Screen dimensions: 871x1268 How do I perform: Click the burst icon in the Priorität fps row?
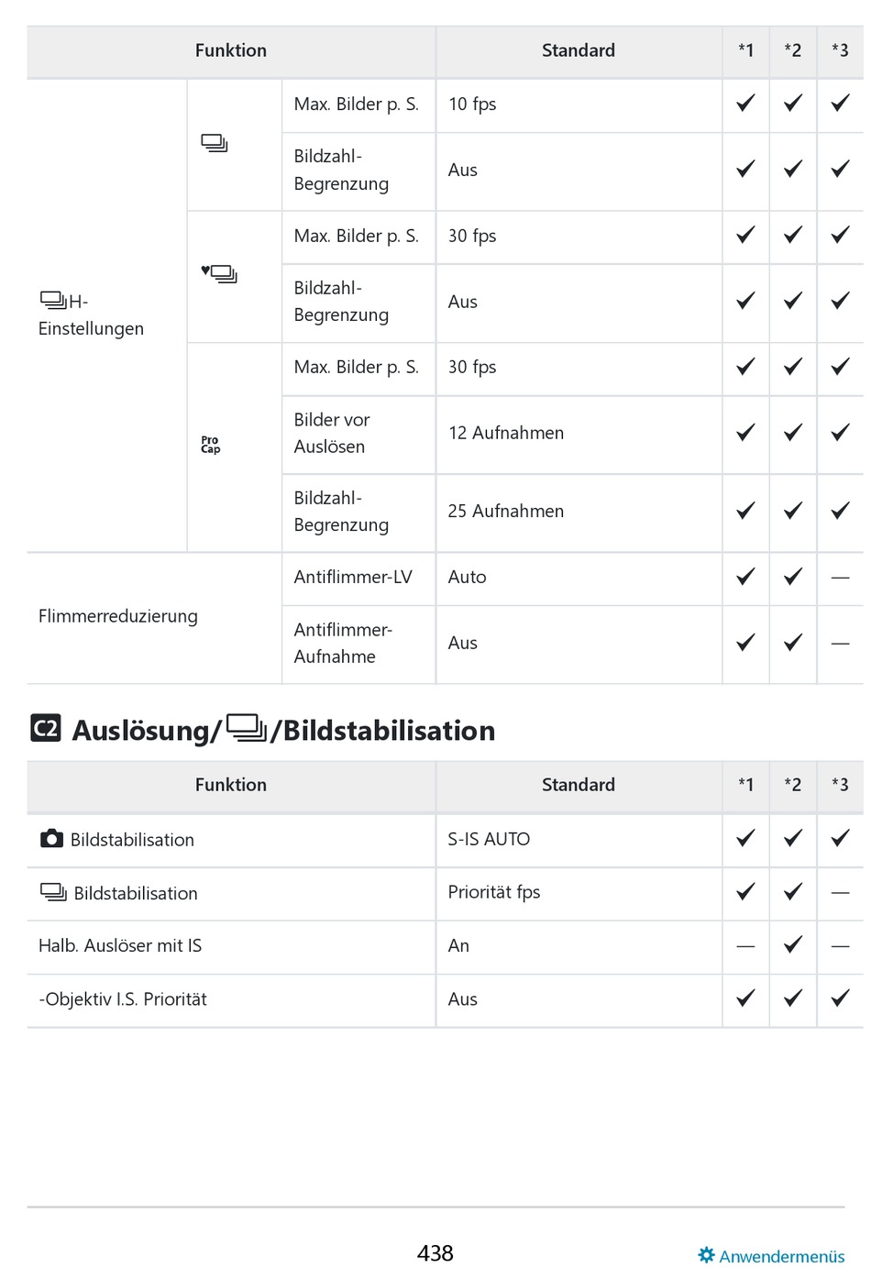[x=53, y=892]
